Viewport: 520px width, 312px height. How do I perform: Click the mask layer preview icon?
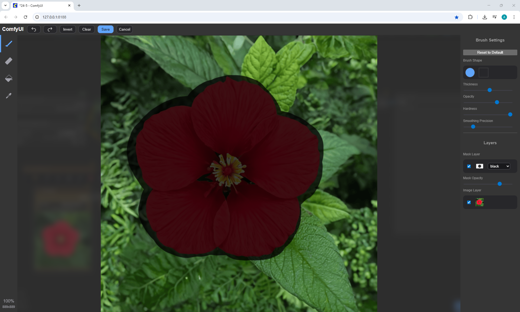coord(479,166)
